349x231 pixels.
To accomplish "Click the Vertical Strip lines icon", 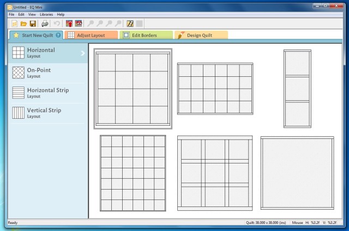I will [18, 113].
